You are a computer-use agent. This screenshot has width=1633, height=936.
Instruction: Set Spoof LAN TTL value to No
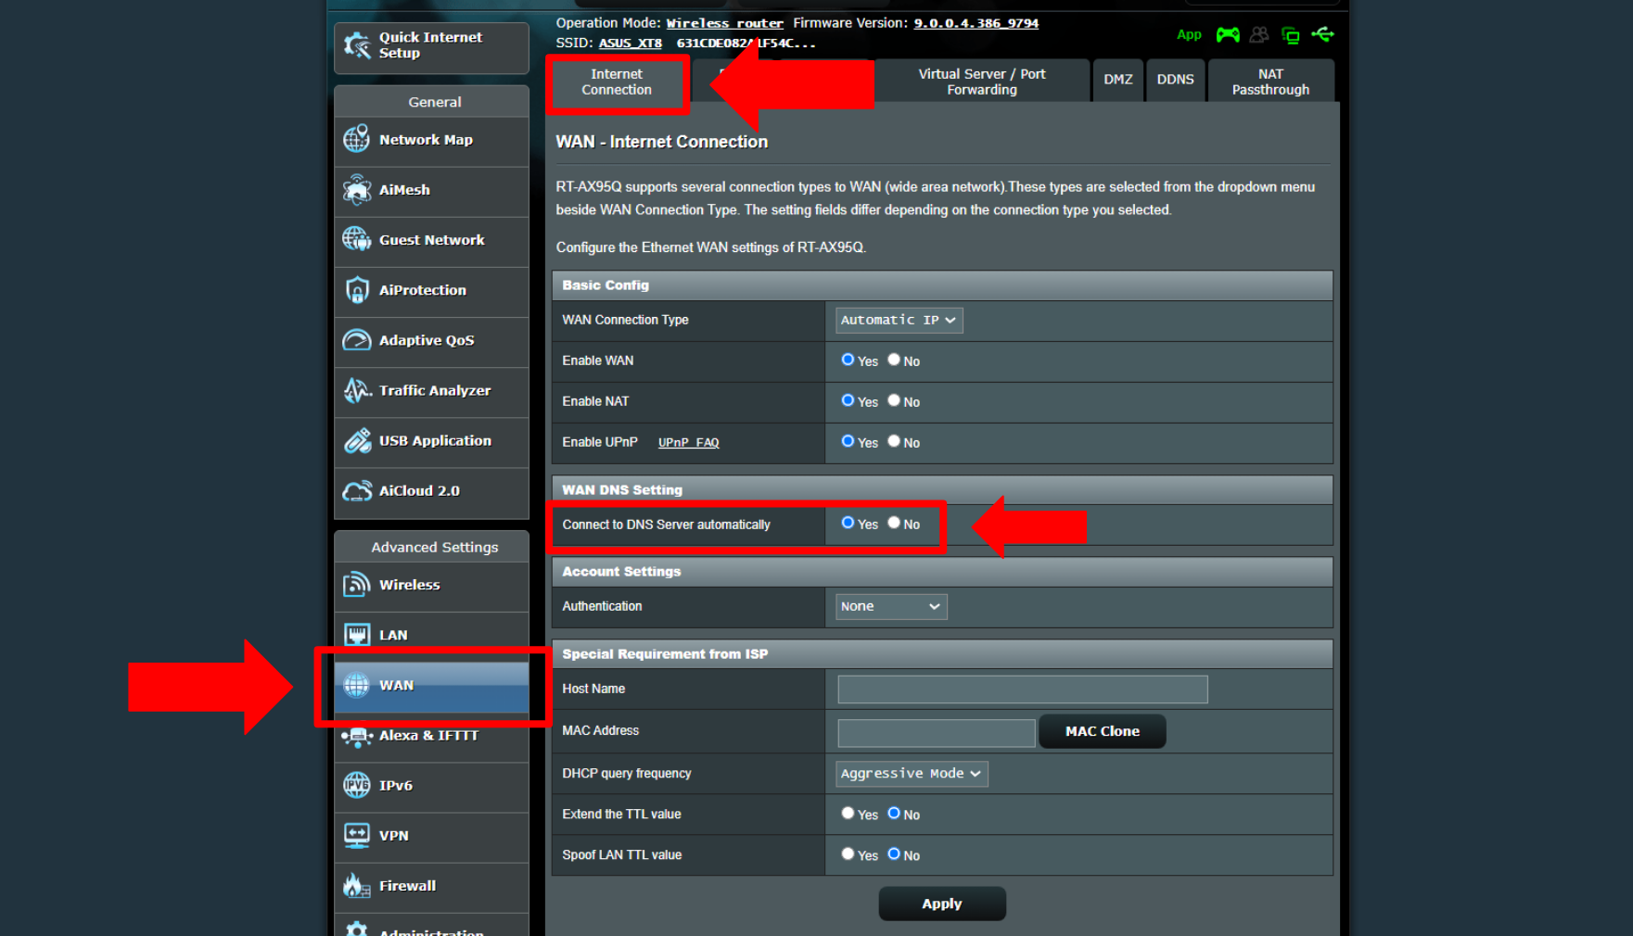(894, 854)
